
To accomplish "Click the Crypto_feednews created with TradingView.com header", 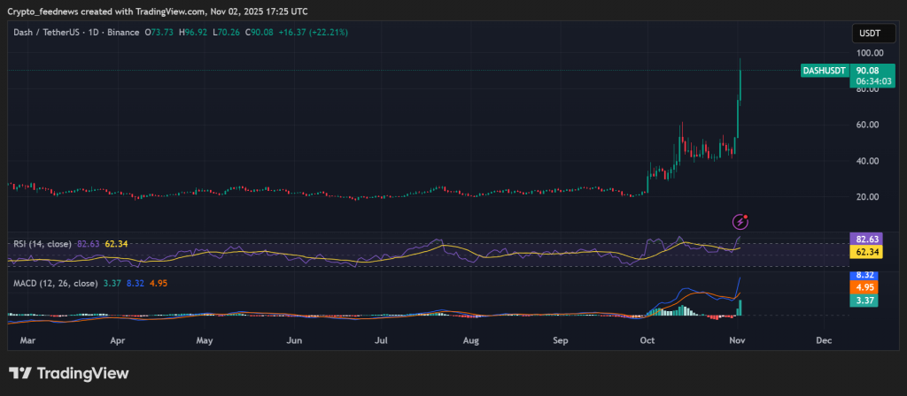I will [x=158, y=11].
